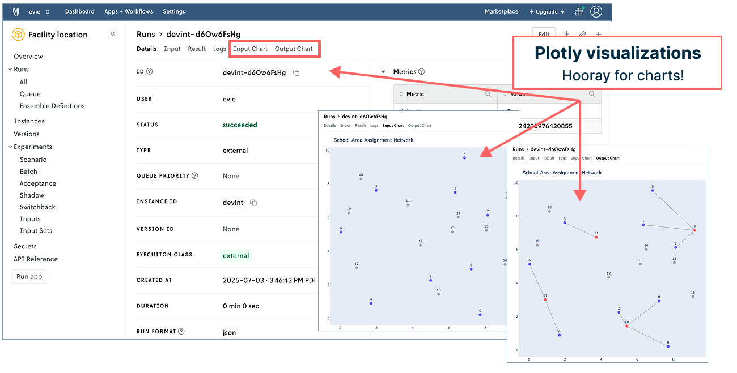Select All under Runs
The height and width of the screenshot is (373, 737).
coord(23,82)
